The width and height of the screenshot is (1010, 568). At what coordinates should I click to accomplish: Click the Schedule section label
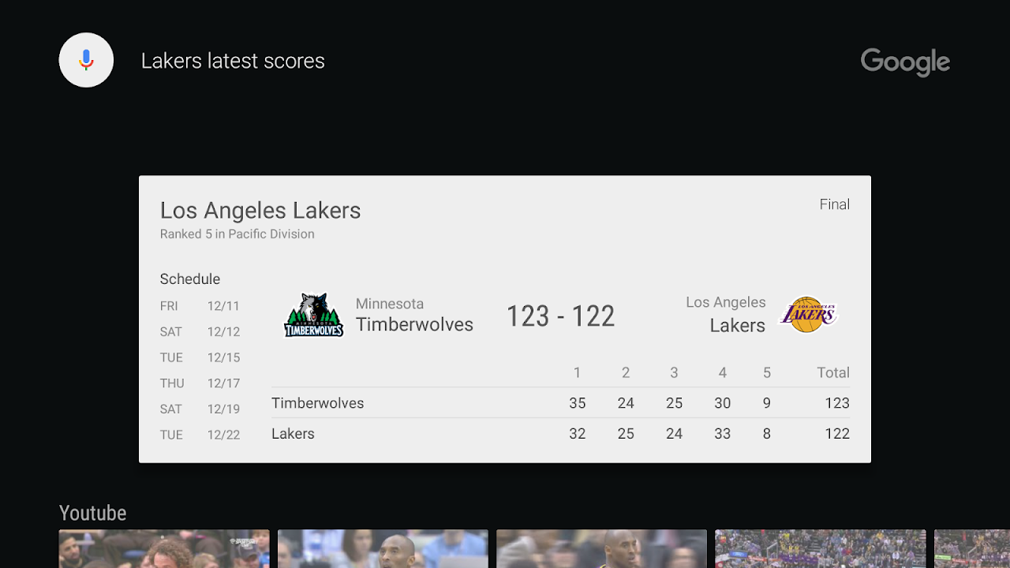[x=190, y=278]
